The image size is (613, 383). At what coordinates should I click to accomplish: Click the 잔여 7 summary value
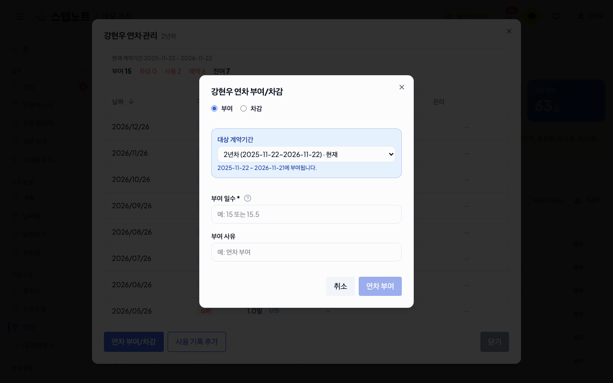tap(221, 71)
